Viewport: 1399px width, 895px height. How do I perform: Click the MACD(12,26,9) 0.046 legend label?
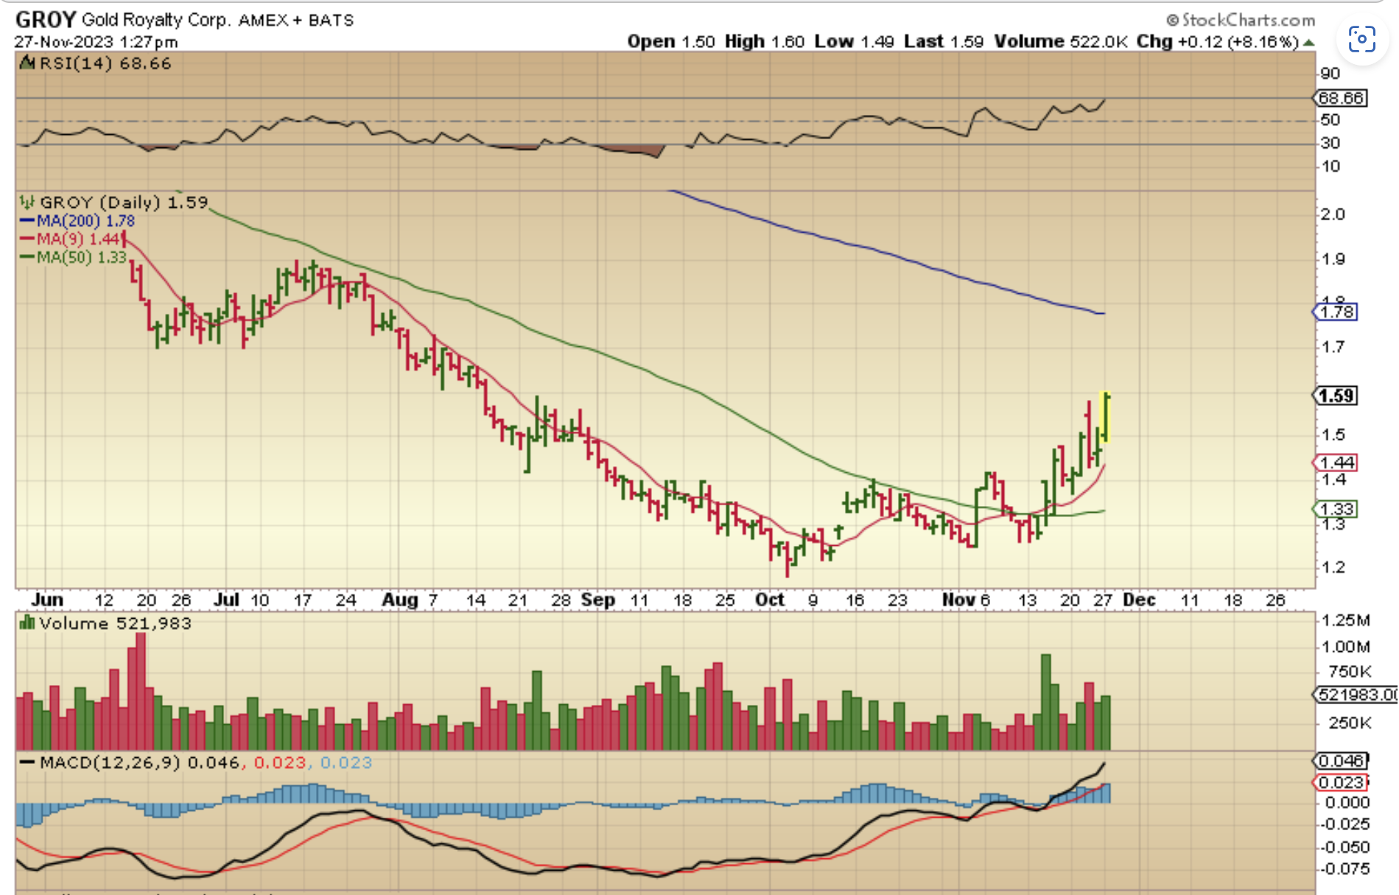139,762
